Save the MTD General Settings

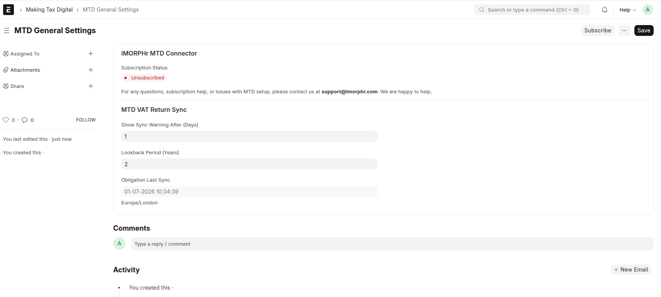[644, 30]
